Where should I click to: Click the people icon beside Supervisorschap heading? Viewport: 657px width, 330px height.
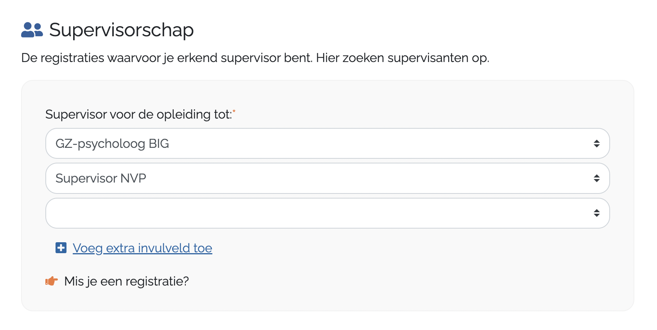click(x=32, y=30)
